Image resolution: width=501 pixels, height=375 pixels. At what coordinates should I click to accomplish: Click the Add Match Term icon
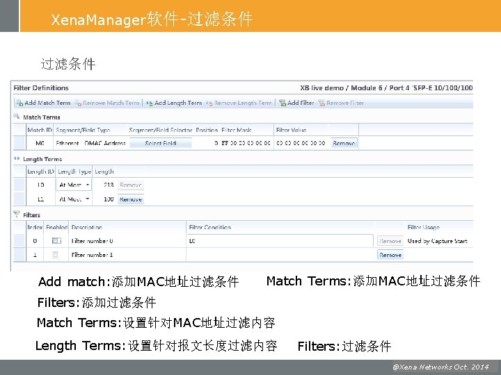coord(19,103)
